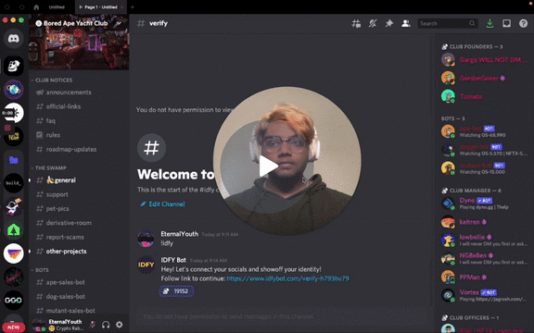Open User Settings gear
This screenshot has width=534, height=333.
(120, 325)
